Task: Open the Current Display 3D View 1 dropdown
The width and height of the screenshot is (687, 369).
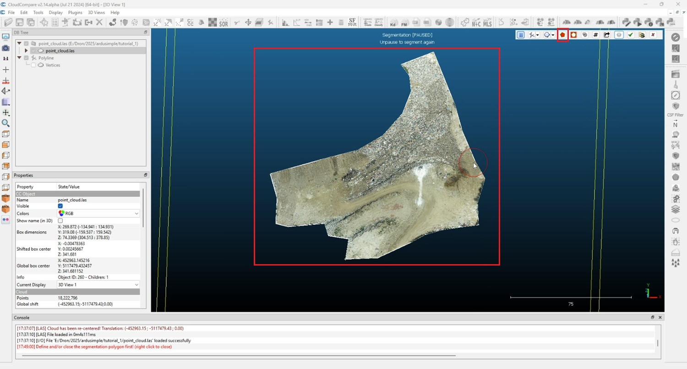Action: [136, 285]
